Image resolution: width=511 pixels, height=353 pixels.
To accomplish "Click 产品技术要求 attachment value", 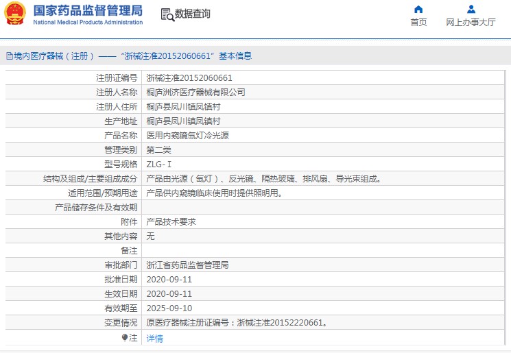I will 171,222.
